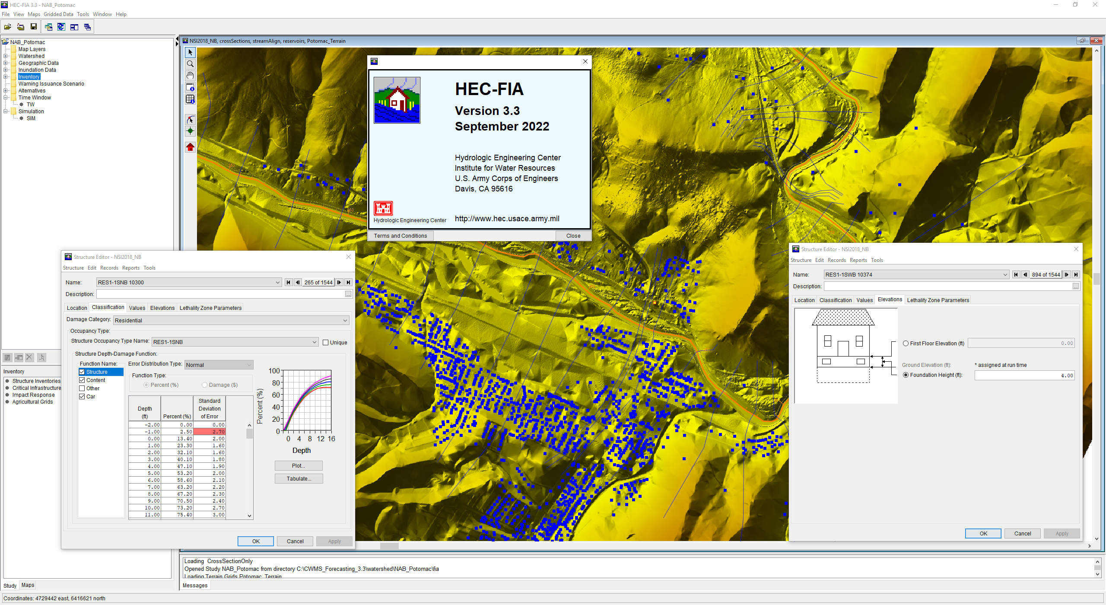Click the map horizontal scrollbar thumb
Screen dimensions: 1106x605
(x=389, y=546)
